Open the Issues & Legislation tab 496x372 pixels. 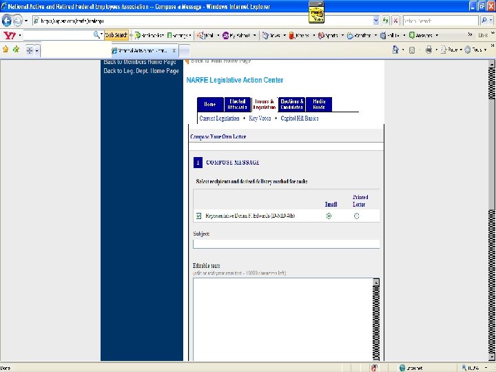pyautogui.click(x=265, y=104)
